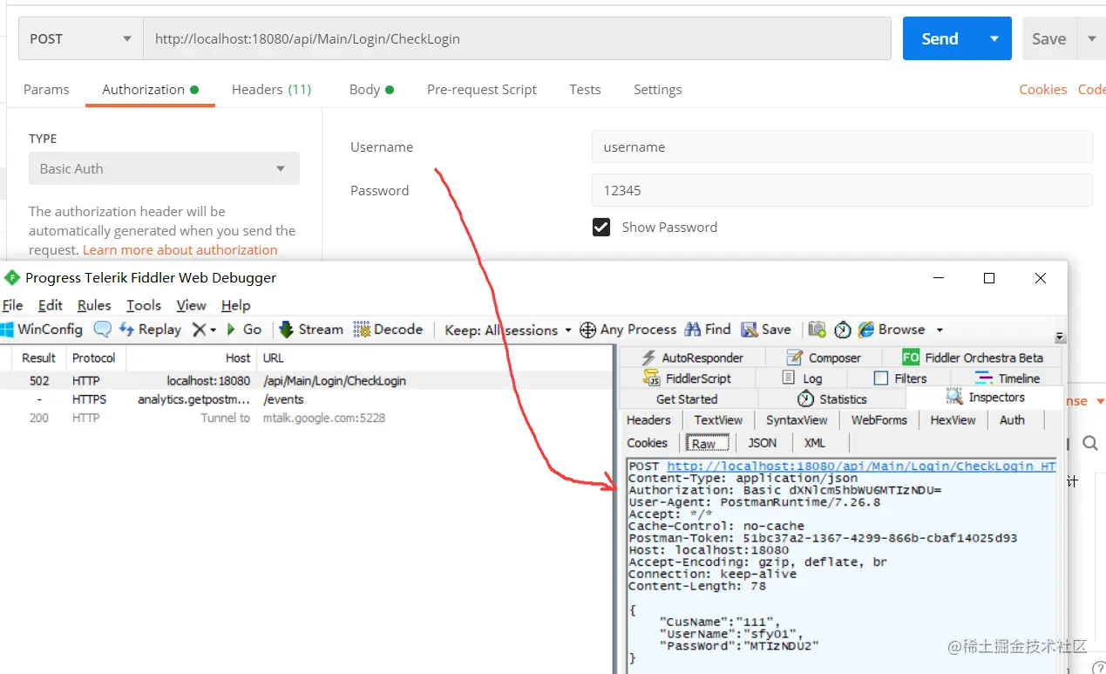Select the HexView inspector tab
The width and height of the screenshot is (1106, 674).
tap(953, 420)
